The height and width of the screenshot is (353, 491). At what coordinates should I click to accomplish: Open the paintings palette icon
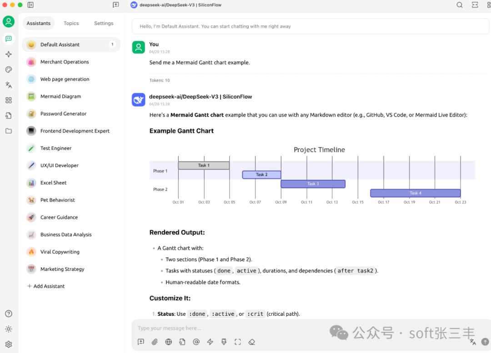tap(9, 70)
